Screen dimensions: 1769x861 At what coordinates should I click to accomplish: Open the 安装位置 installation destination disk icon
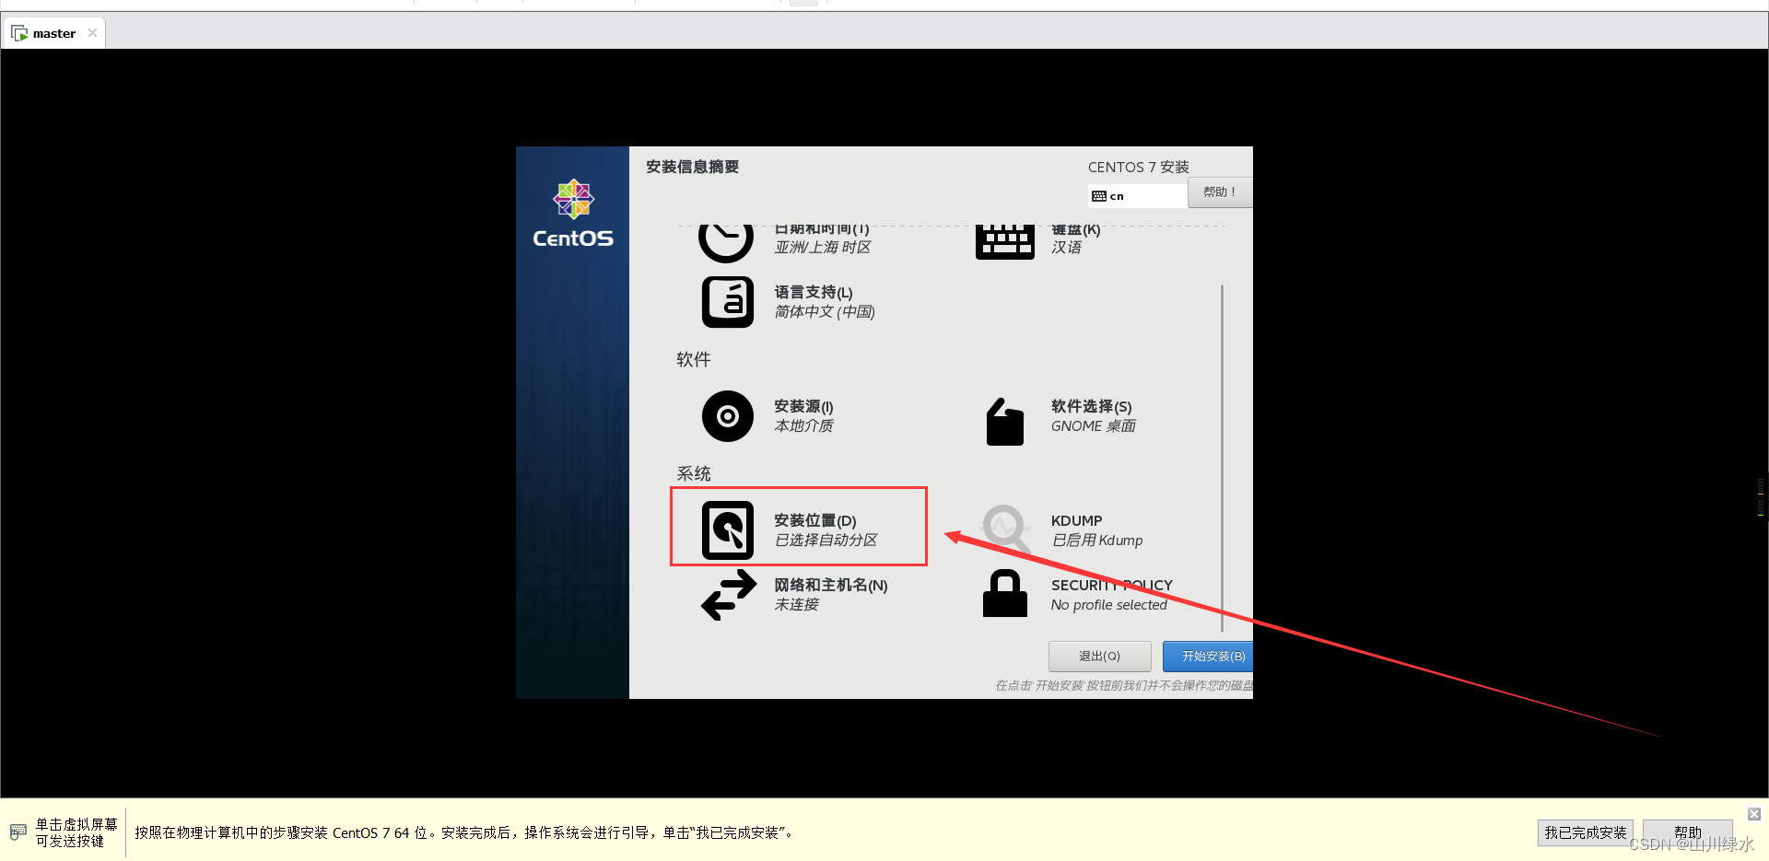[x=727, y=530]
